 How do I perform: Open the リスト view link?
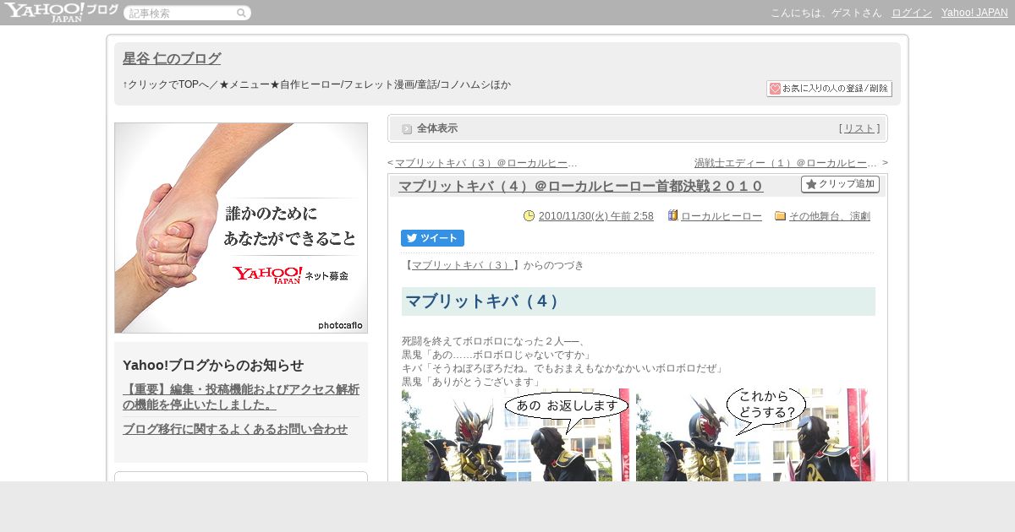[859, 128]
